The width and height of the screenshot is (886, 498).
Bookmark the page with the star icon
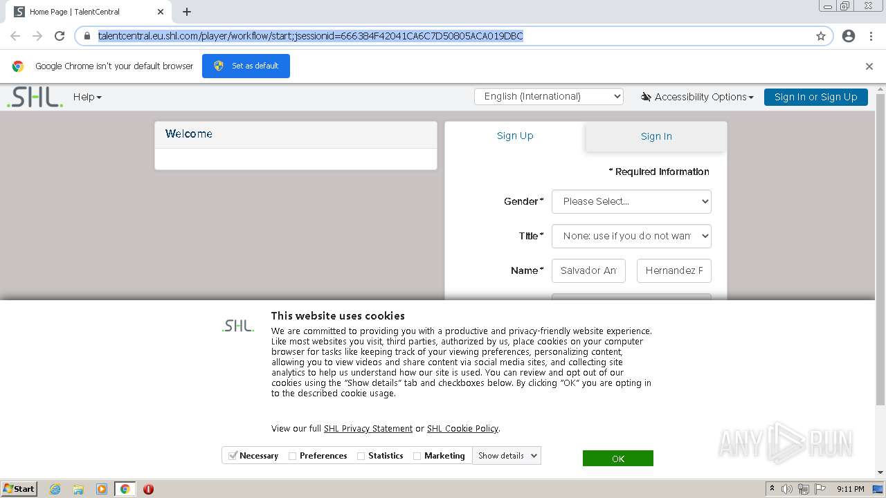tap(821, 36)
